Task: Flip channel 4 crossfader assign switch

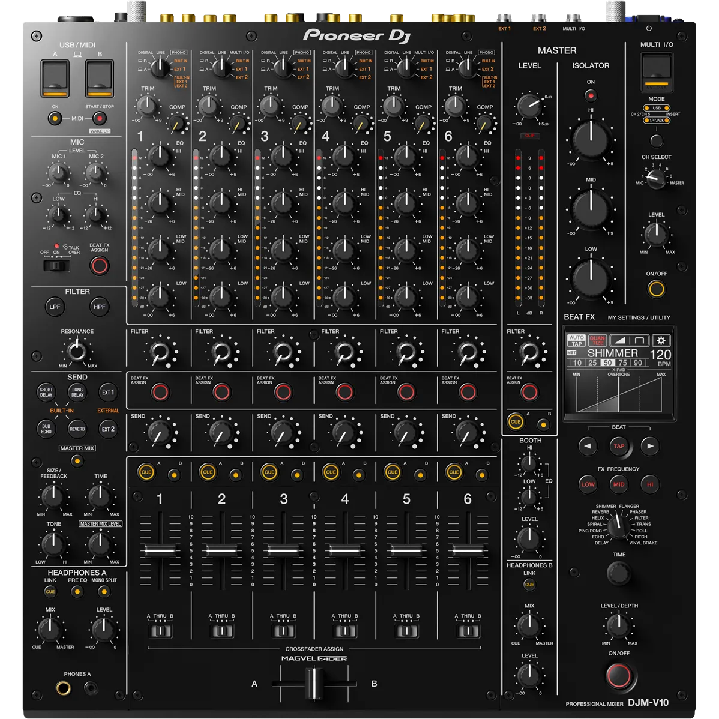Action: (345, 631)
